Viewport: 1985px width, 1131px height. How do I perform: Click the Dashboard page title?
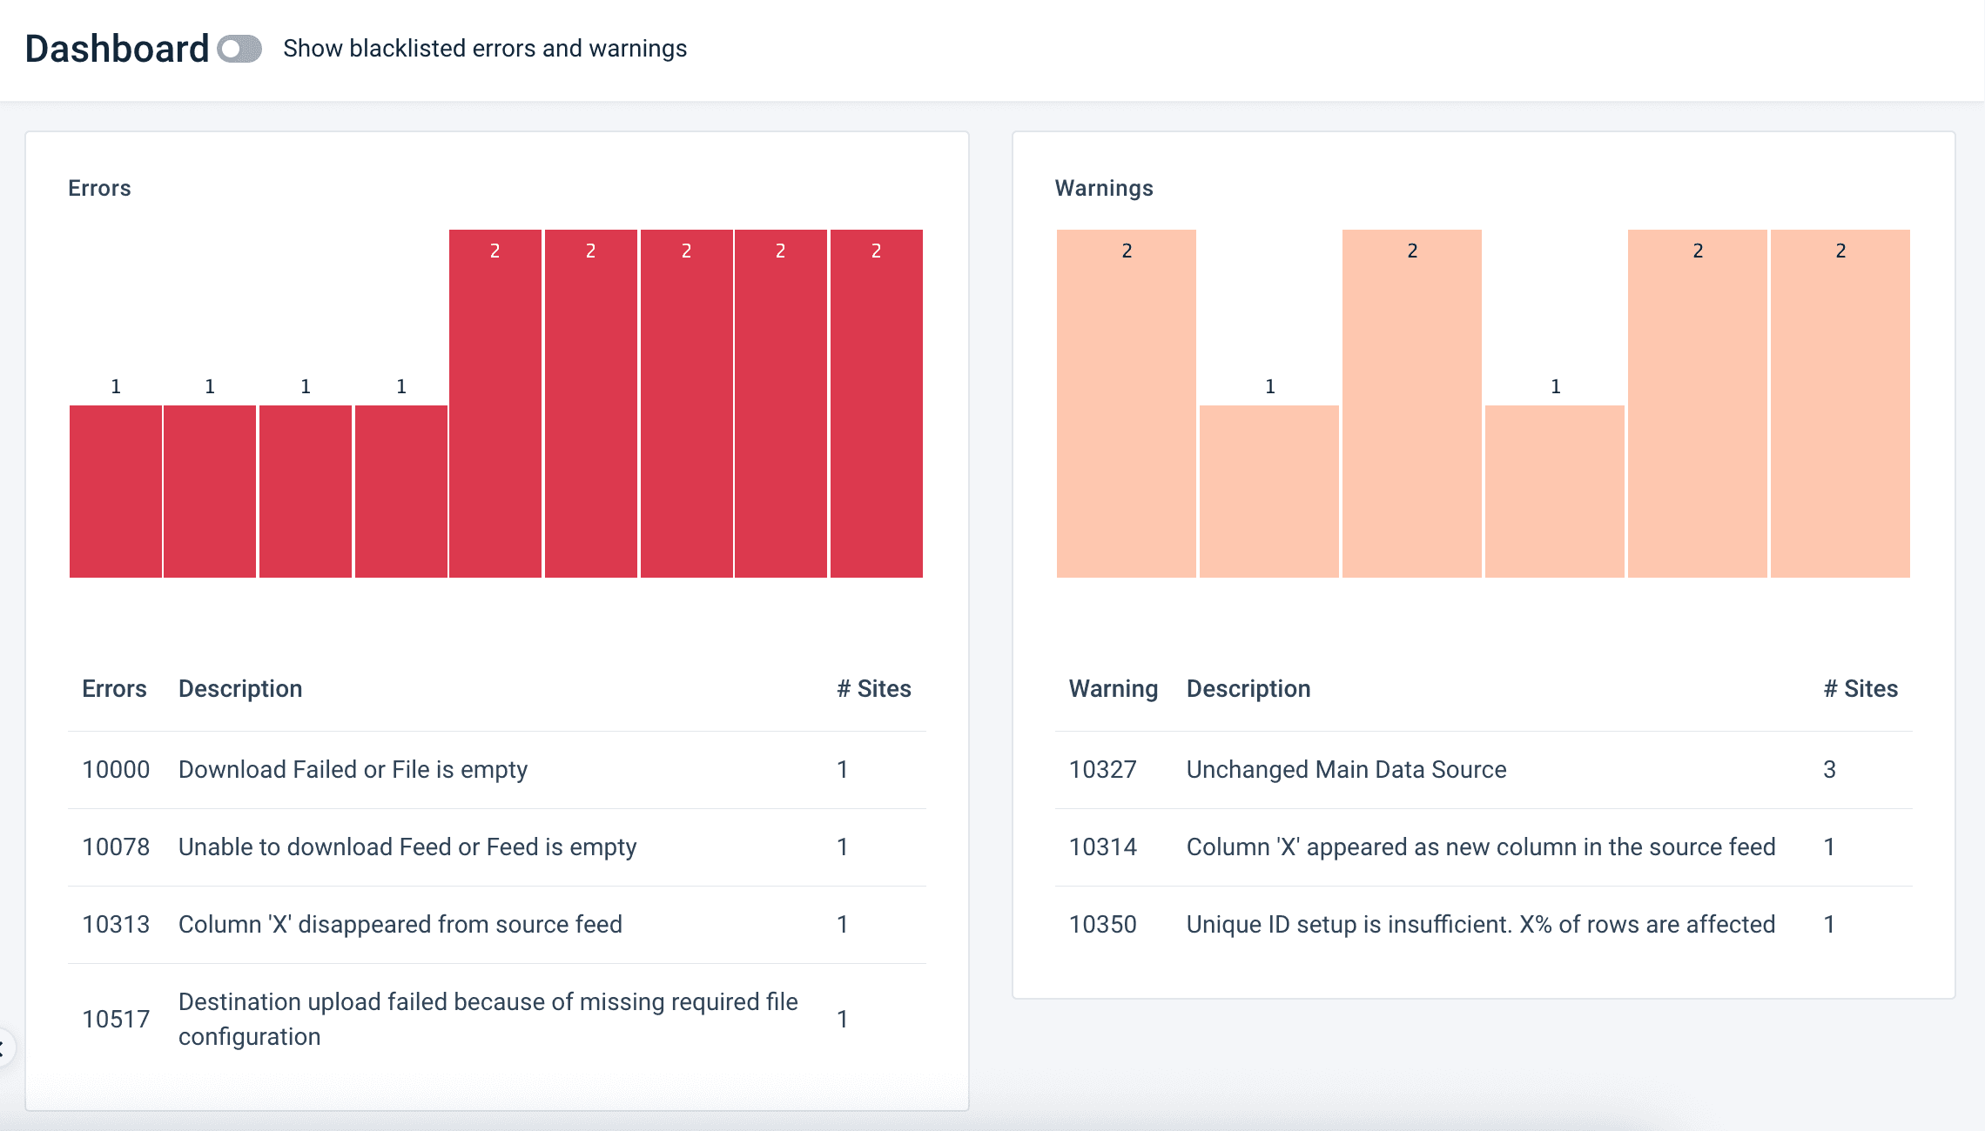(117, 49)
